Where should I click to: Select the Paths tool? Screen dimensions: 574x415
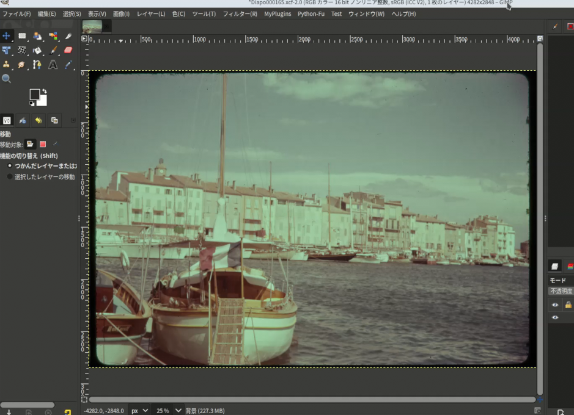coord(37,65)
